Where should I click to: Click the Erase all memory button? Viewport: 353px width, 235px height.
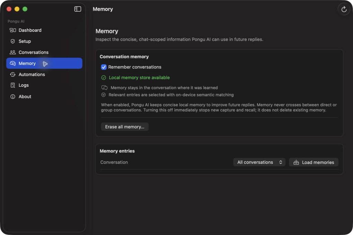(125, 126)
